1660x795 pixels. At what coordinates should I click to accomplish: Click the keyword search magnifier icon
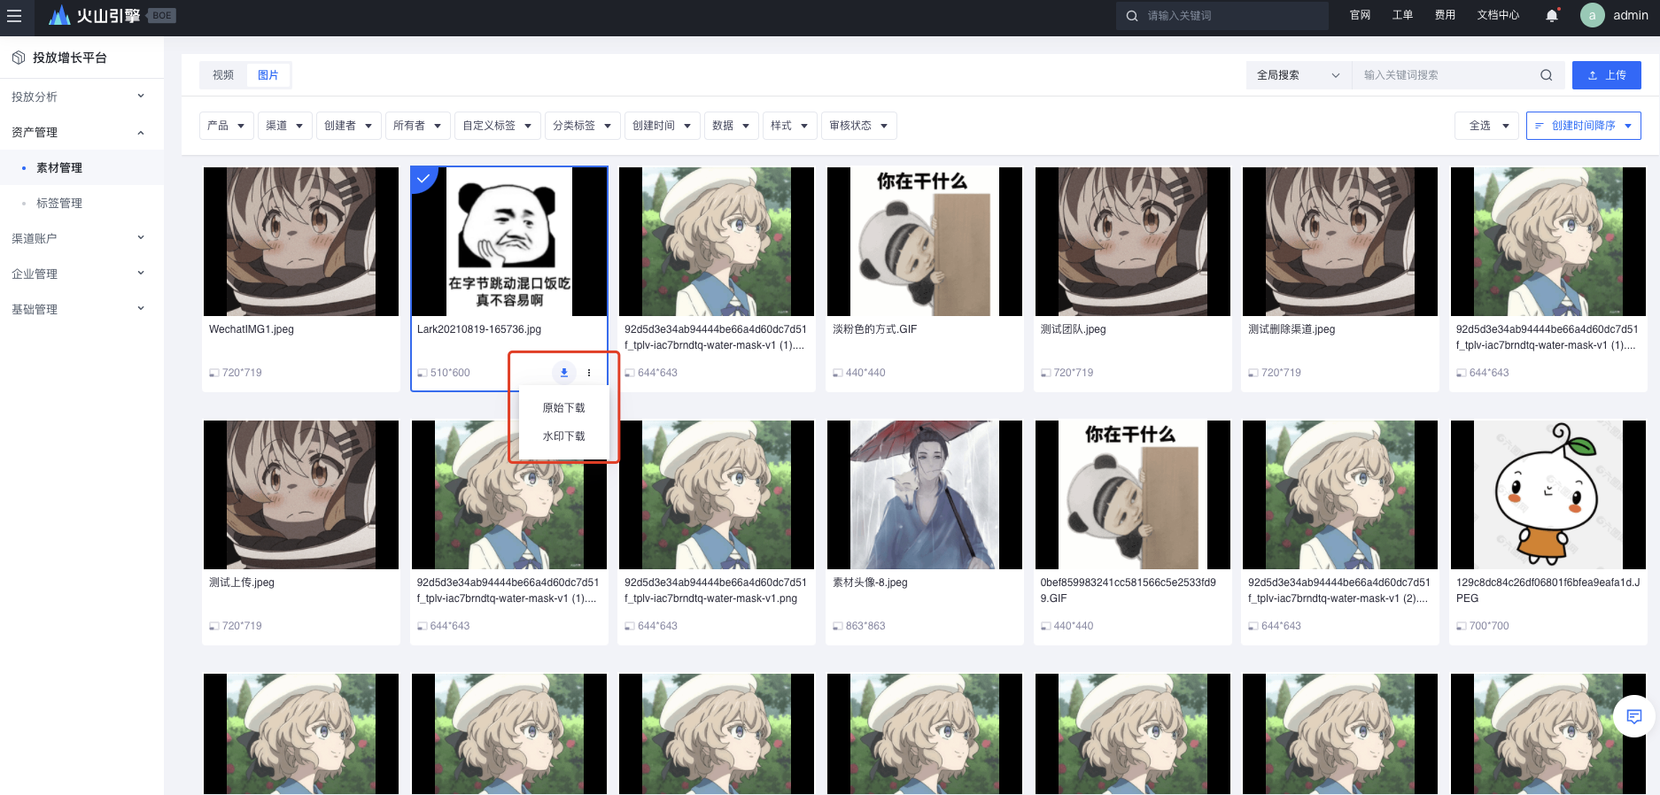(x=1546, y=75)
